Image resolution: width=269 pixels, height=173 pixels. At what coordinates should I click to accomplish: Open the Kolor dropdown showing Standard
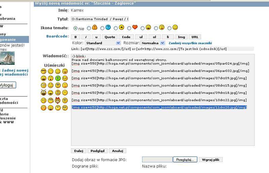pyautogui.click(x=103, y=43)
